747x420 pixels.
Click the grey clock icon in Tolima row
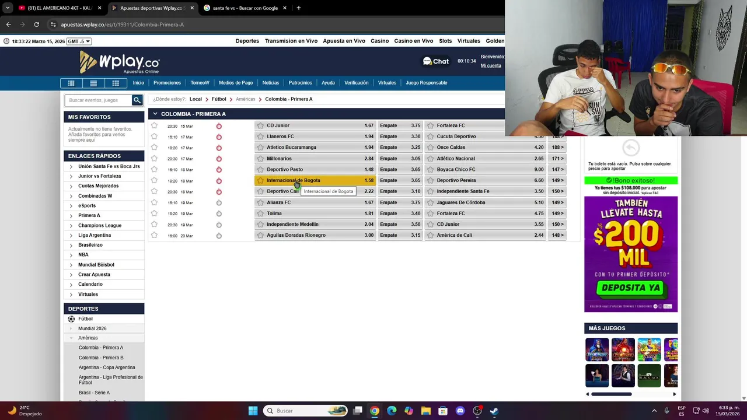pos(219,213)
